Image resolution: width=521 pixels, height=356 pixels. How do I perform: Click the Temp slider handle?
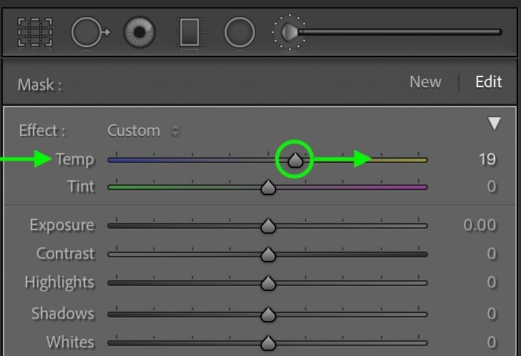295,160
